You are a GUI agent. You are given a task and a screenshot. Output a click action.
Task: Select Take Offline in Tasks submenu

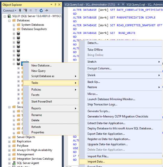[121, 50]
